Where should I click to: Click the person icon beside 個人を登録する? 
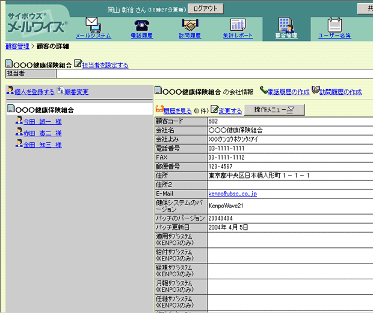(10, 90)
